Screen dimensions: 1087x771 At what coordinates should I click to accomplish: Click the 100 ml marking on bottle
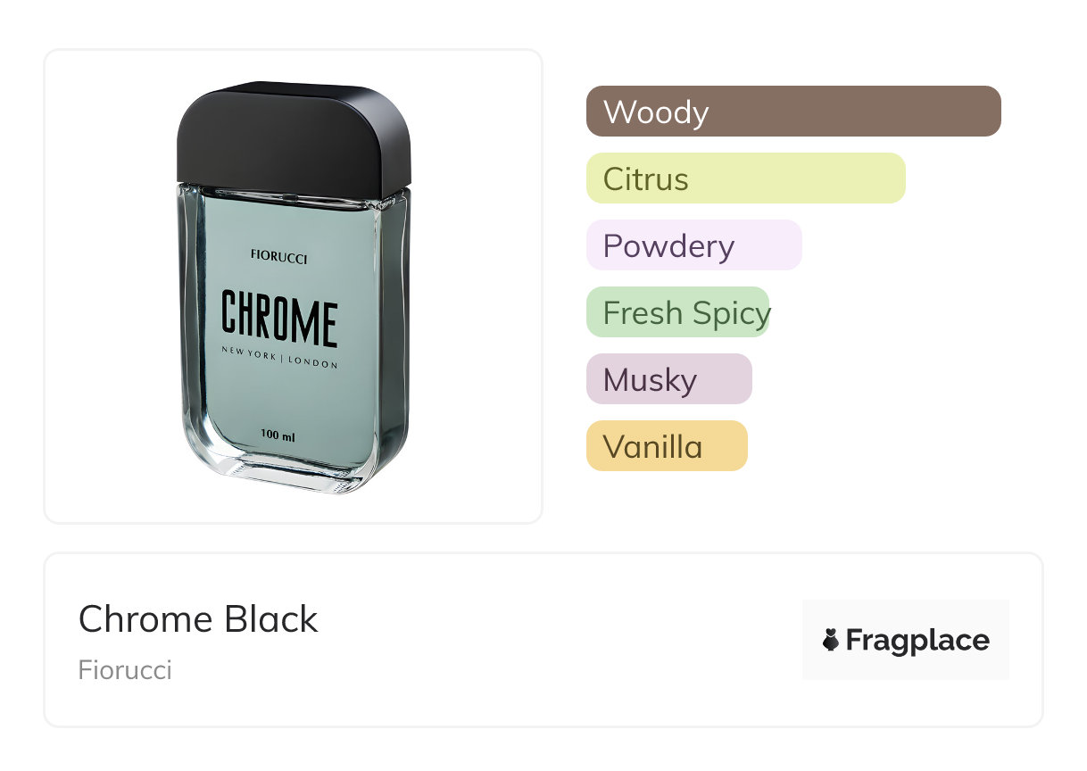pyautogui.click(x=278, y=436)
